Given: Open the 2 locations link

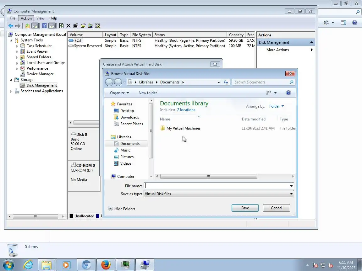Looking at the screenshot, I should click(x=186, y=110).
